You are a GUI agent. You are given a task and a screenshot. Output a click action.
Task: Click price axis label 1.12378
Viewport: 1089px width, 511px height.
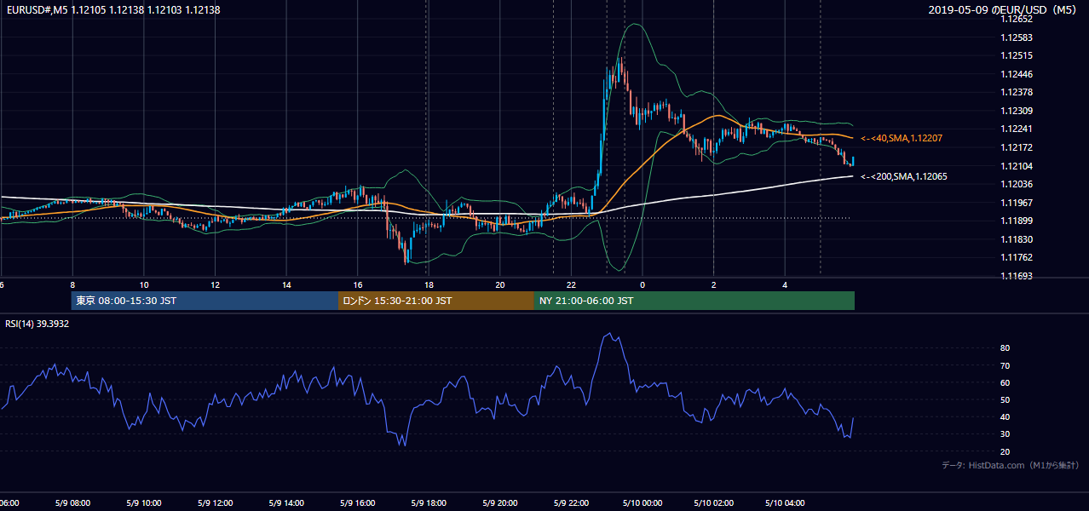click(x=1017, y=92)
